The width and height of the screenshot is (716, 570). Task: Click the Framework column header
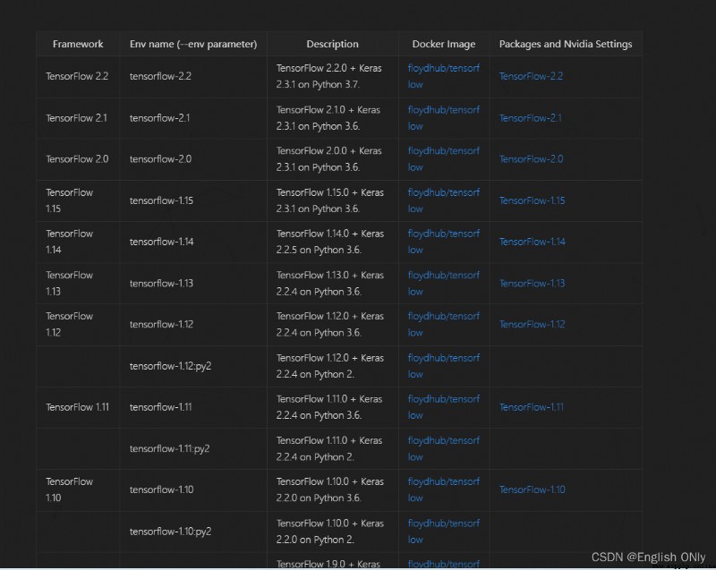pos(78,44)
